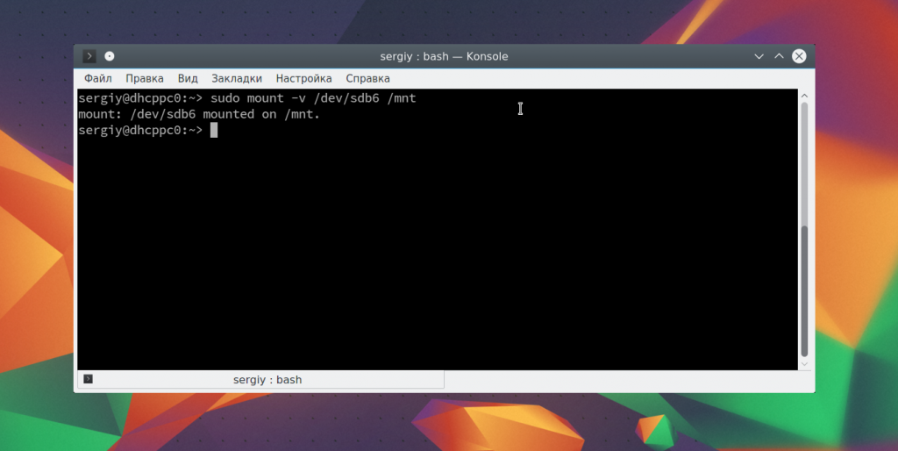Expand the Справка menu

pyautogui.click(x=367, y=78)
